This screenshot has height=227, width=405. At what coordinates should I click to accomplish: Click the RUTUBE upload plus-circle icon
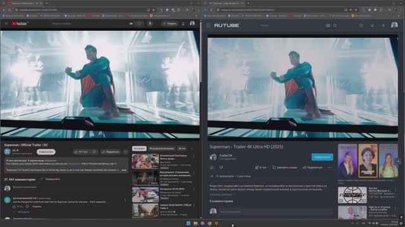click(361, 25)
